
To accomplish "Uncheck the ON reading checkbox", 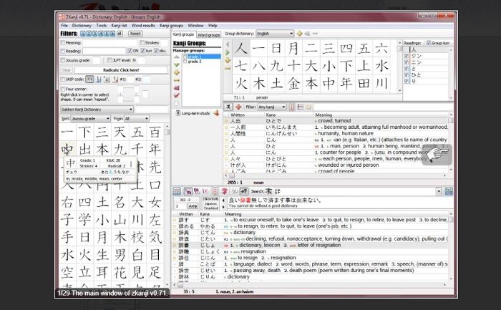I will click(130, 51).
